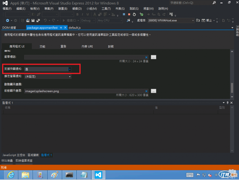Click the manifest editor scroll-down arrow
Viewport: 239px width, 180px height.
pos(232,97)
